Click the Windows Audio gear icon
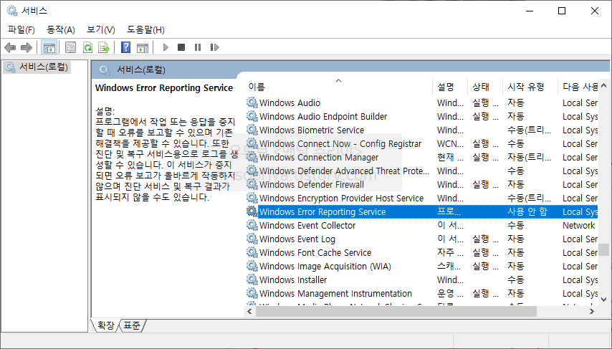Viewport: 612px width, 349px height. click(x=252, y=102)
